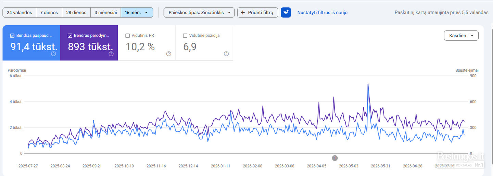Expand Paieškos tipas: Žiniatinklis dropdown
Viewport: 493px width, 176px height.
[199, 12]
